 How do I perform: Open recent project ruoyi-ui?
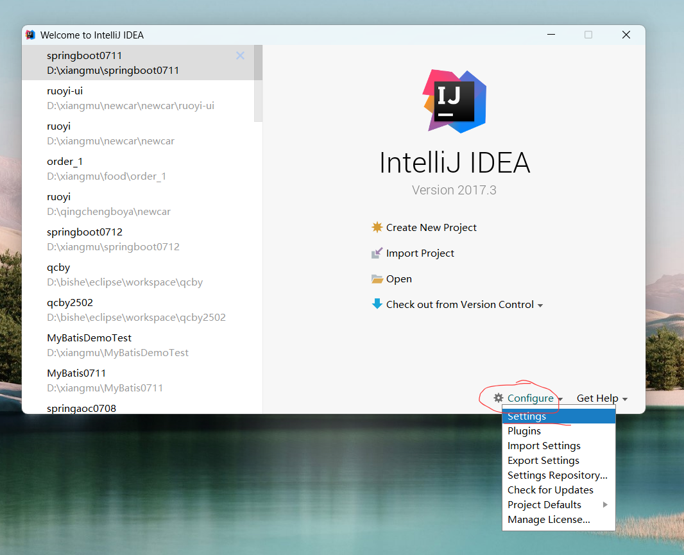tap(138, 98)
